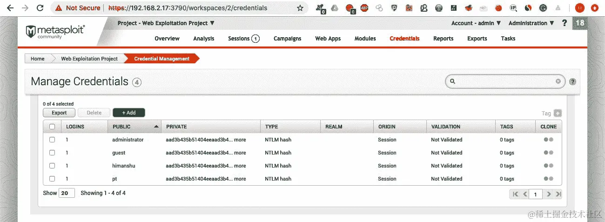Open the Overview tab

(x=167, y=39)
